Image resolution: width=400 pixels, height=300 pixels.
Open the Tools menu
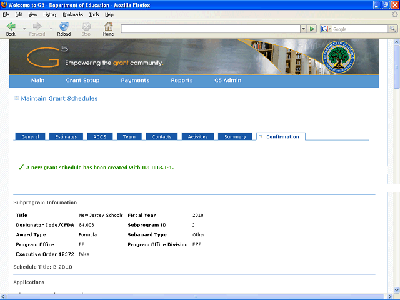point(94,14)
